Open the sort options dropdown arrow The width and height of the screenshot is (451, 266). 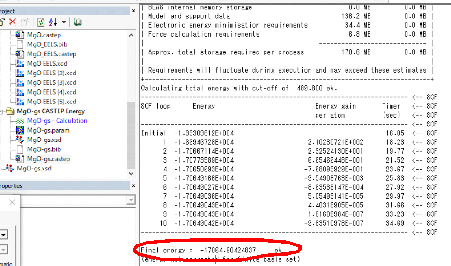tap(64, 22)
